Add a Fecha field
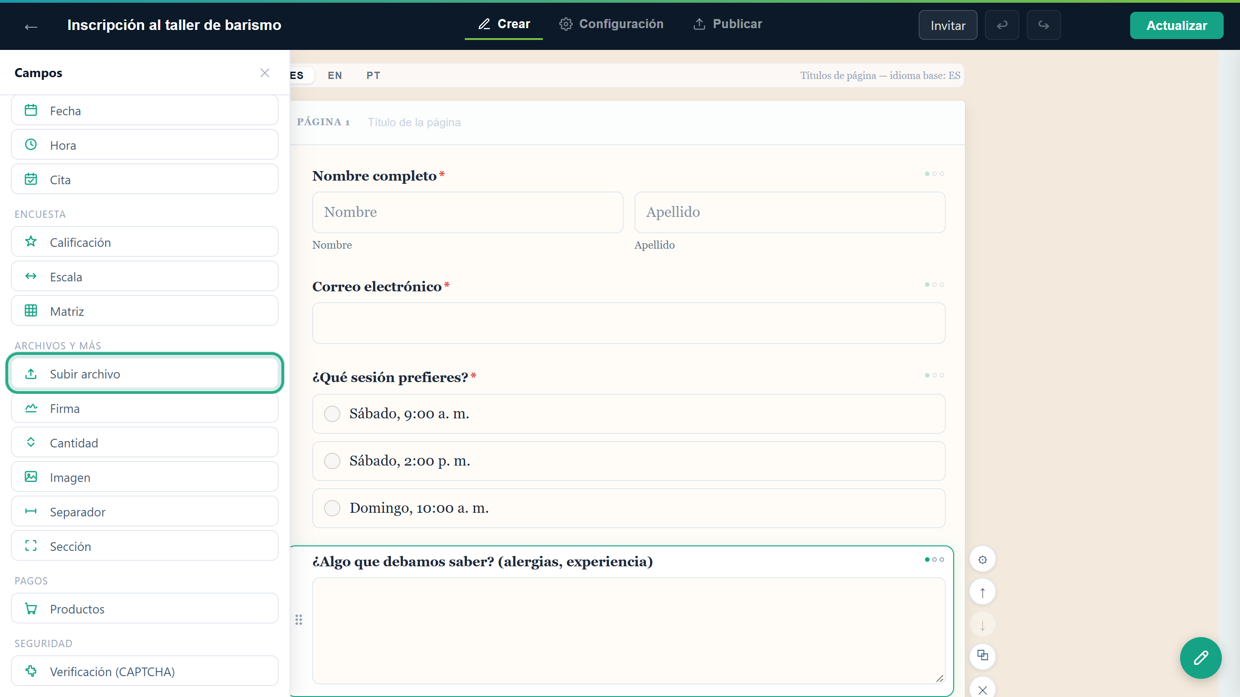The width and height of the screenshot is (1240, 697). (145, 111)
